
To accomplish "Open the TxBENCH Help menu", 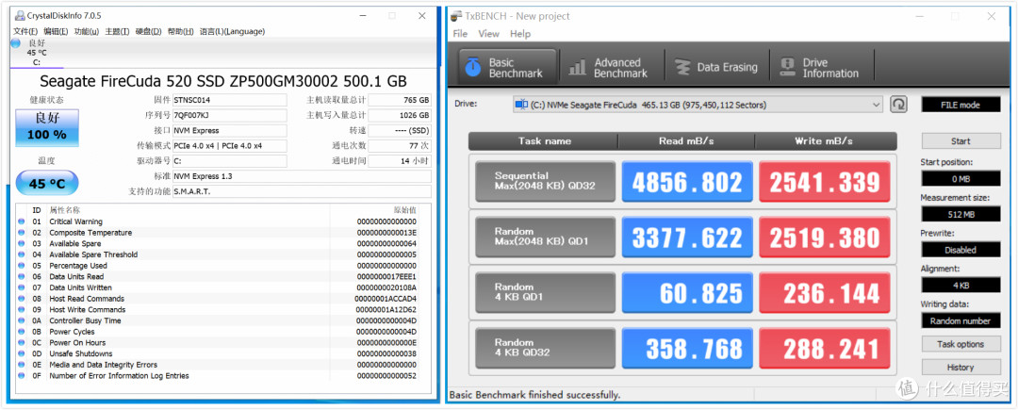I will [x=520, y=34].
